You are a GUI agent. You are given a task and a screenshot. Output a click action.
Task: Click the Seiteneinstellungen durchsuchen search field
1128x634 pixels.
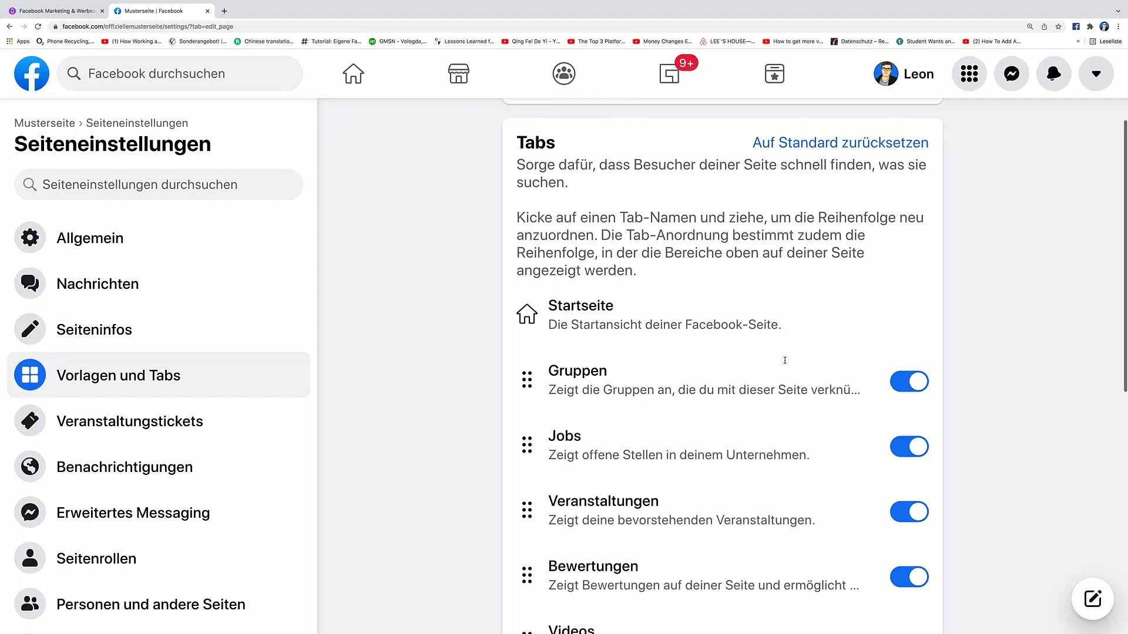(159, 184)
